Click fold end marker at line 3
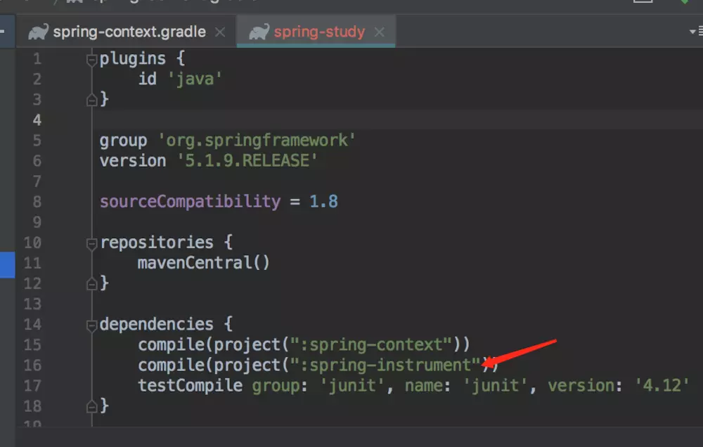The width and height of the screenshot is (703, 447). 91,100
